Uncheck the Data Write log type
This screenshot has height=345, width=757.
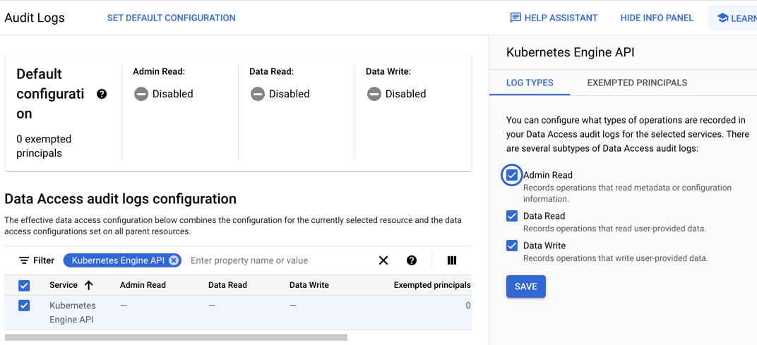(512, 246)
